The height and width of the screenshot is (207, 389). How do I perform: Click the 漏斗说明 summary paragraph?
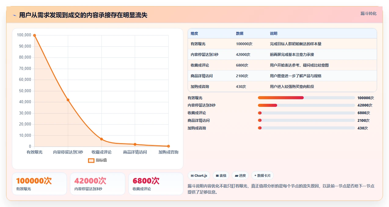click(x=281, y=189)
